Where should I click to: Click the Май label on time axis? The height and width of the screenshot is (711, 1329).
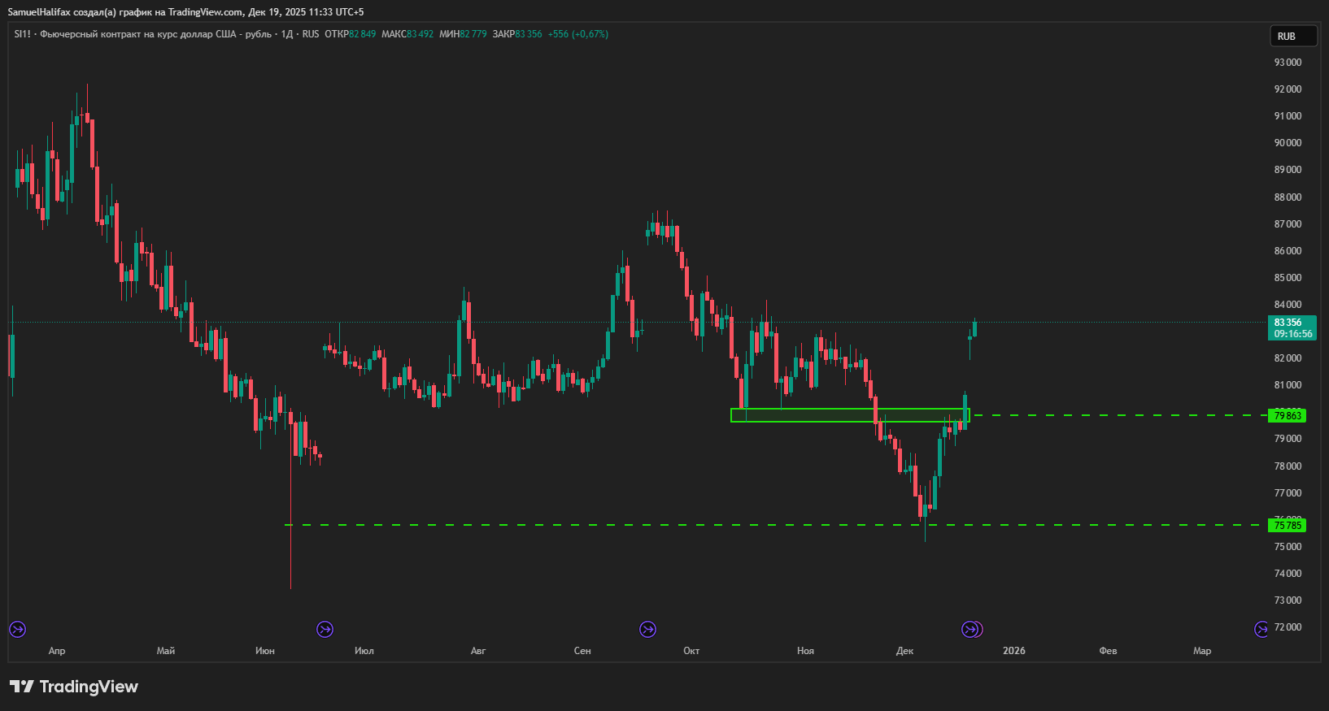pyautogui.click(x=166, y=651)
